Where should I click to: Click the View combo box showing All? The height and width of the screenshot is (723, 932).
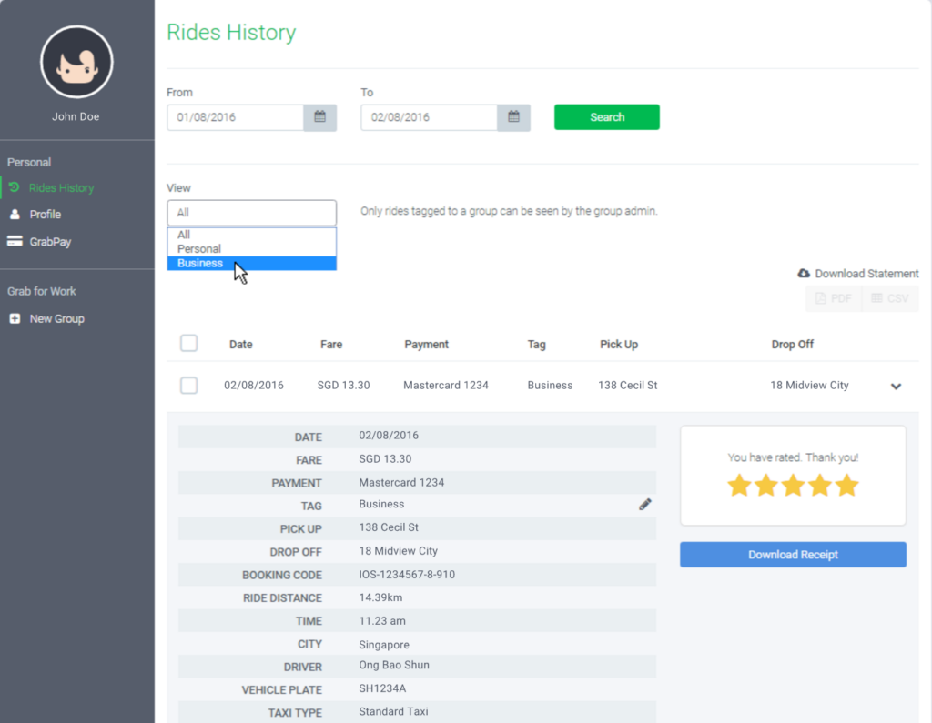[251, 213]
